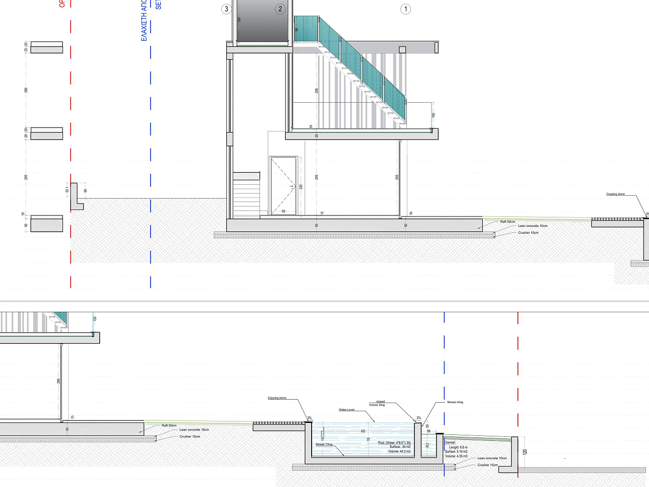Viewport: 649px width, 487px height.
Task: Select the small square beam section under roof slab
Action: (x=402, y=50)
